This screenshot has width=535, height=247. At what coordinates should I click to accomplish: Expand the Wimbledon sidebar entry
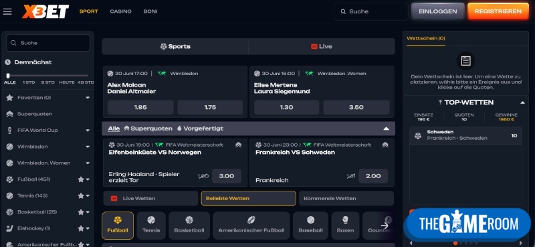[x=88, y=147]
